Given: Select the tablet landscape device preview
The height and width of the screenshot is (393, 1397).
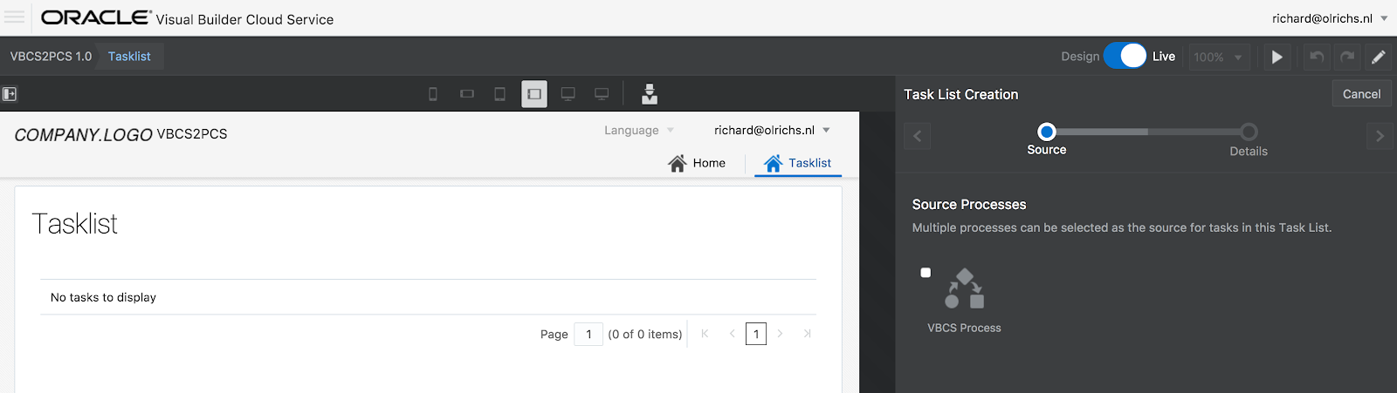Looking at the screenshot, I should click(534, 94).
